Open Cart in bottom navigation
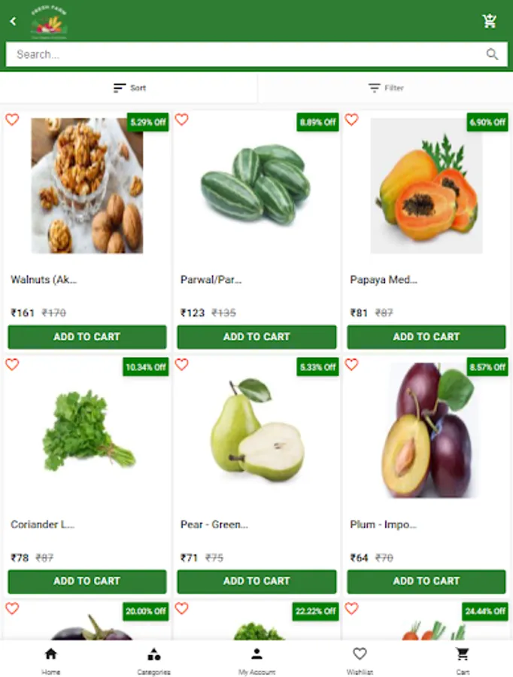Image resolution: width=513 pixels, height=677 pixels. click(463, 660)
